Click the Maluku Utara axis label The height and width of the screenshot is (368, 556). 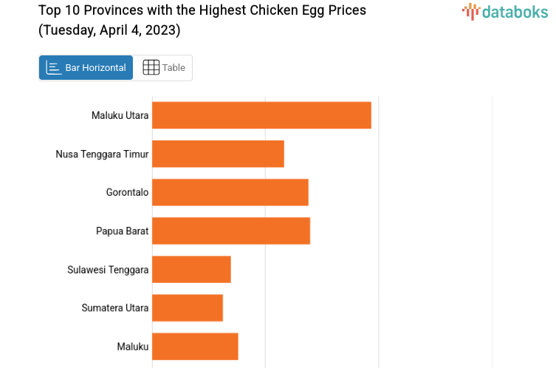pos(120,115)
